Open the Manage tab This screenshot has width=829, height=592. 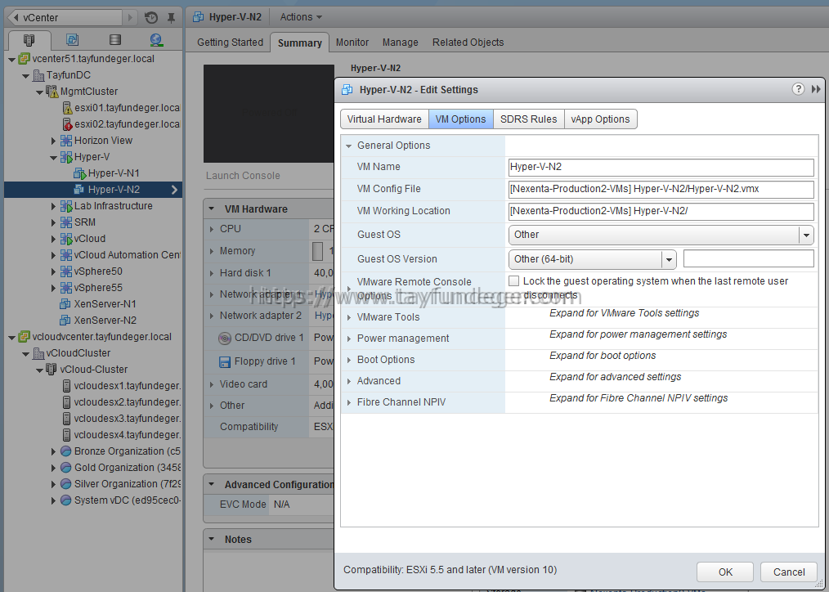(401, 43)
